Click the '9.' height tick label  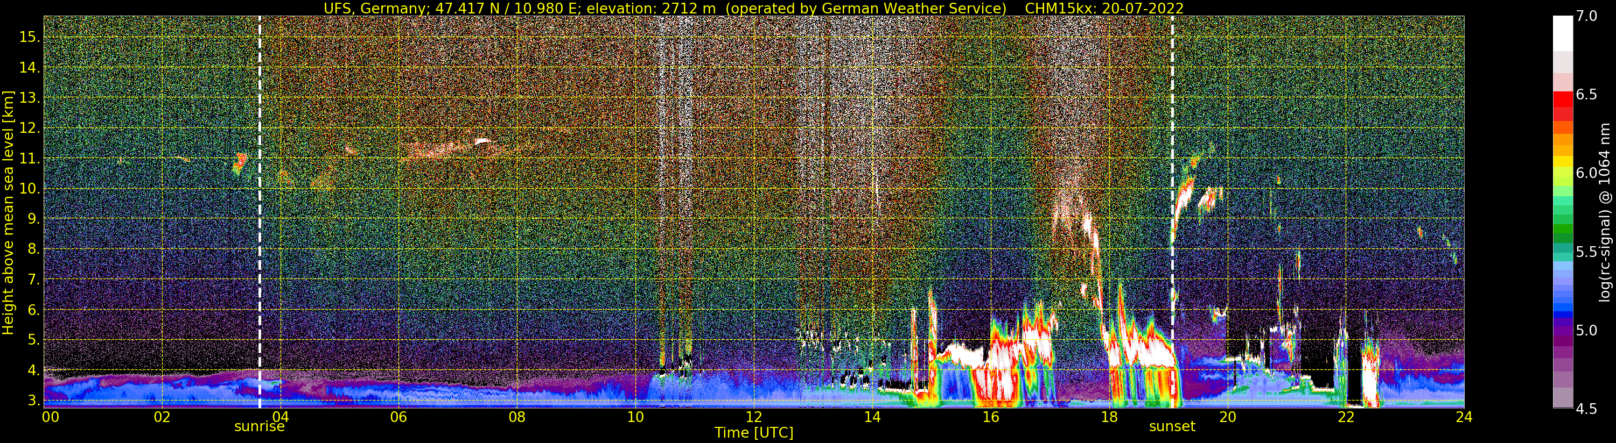coord(34,219)
